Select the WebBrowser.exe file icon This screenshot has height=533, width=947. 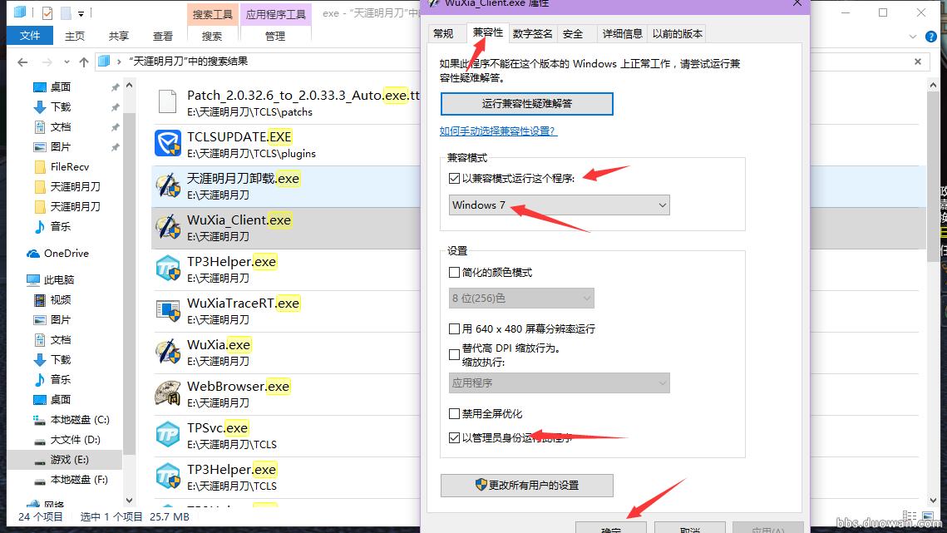point(169,392)
